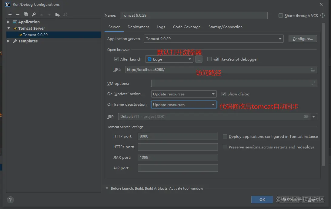Close the Run/Debug Configurations dialog
This screenshot has height=209, width=331.
[x=321, y=4]
